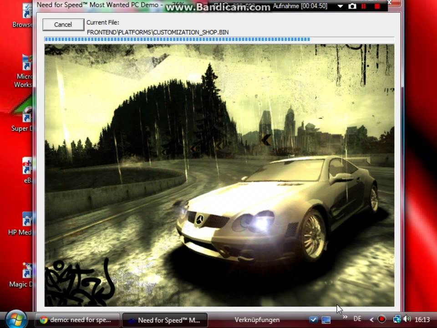Open the DE language indicator

(357, 319)
